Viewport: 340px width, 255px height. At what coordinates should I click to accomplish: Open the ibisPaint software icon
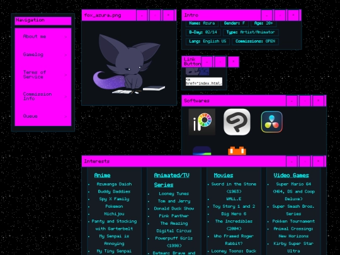[202, 122]
